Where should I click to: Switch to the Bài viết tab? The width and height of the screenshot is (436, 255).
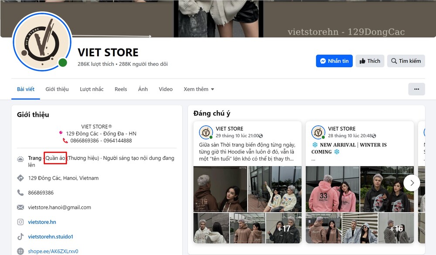26,89
